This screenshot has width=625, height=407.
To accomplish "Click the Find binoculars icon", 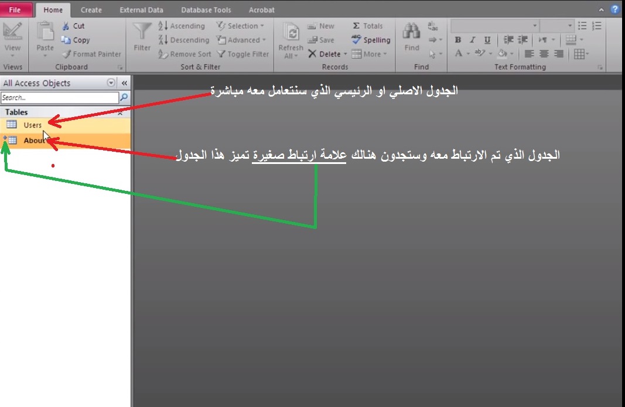I will tap(411, 32).
